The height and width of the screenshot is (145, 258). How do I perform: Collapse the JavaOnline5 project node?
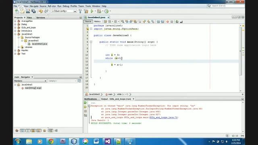point(15,34)
